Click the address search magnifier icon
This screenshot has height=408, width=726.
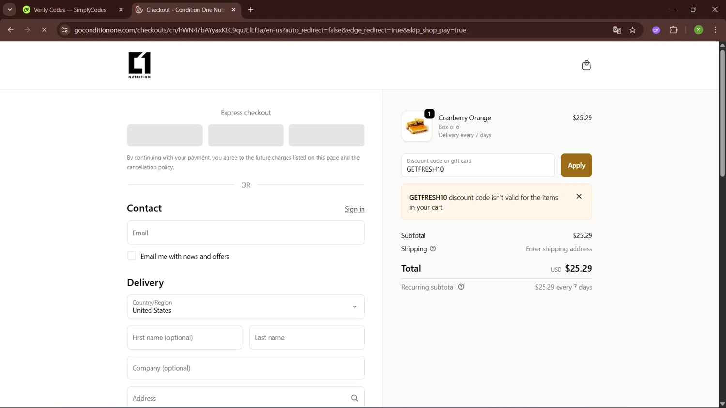click(x=354, y=398)
